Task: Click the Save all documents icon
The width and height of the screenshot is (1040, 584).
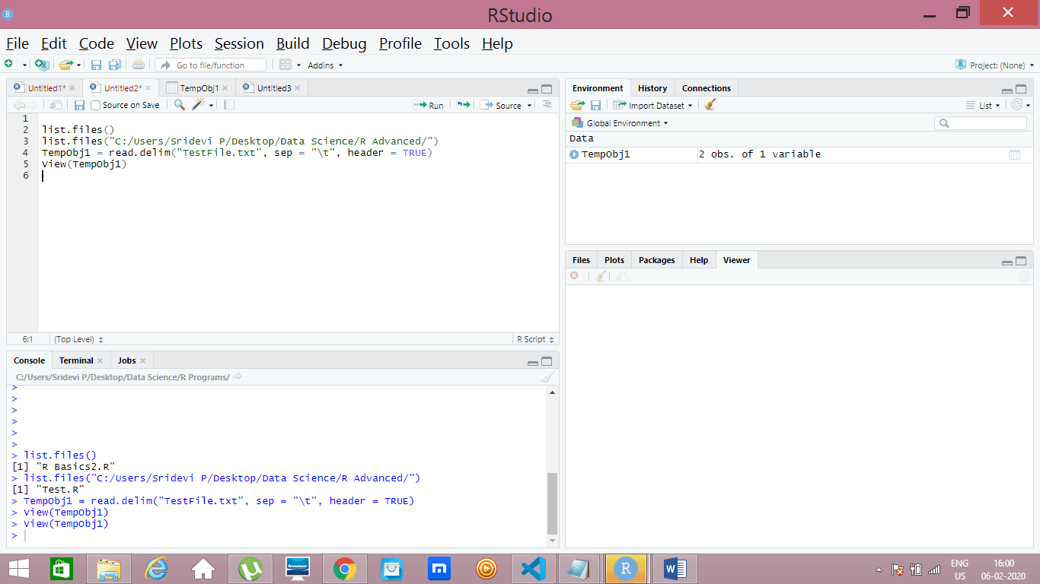Action: pos(115,65)
